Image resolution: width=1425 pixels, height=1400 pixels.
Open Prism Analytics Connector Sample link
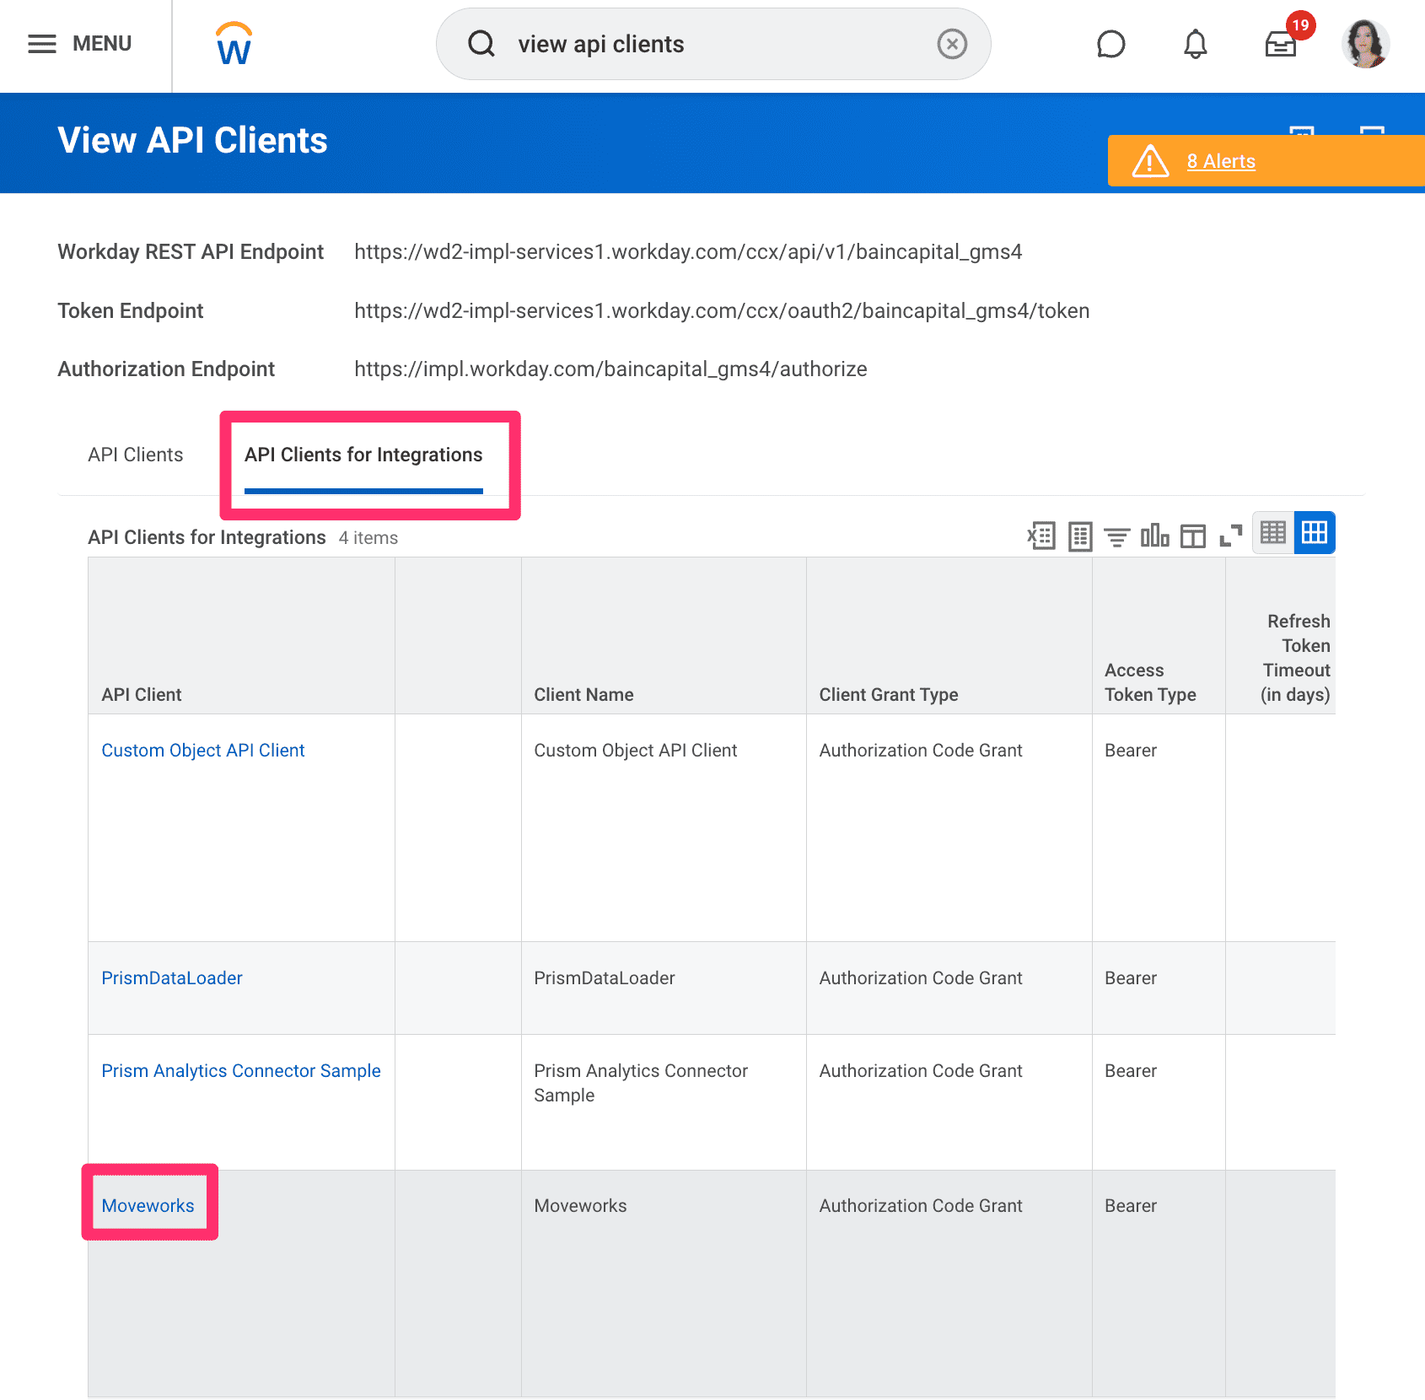pyautogui.click(x=241, y=1071)
